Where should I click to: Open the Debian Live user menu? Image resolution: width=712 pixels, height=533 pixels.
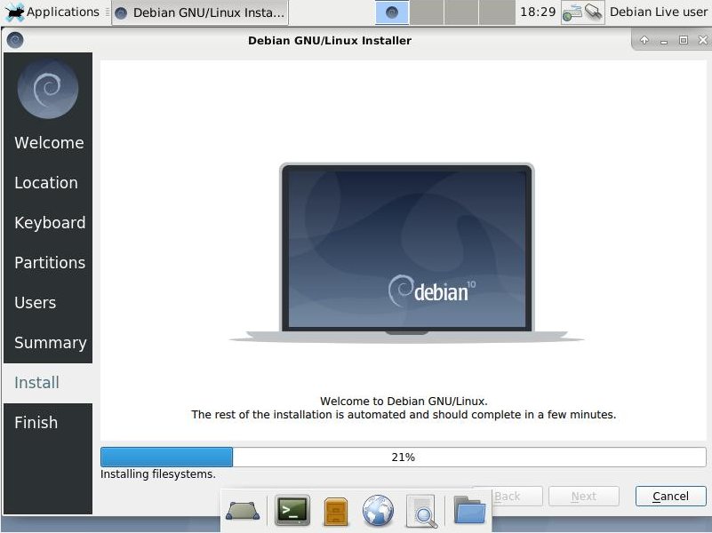pos(658,12)
